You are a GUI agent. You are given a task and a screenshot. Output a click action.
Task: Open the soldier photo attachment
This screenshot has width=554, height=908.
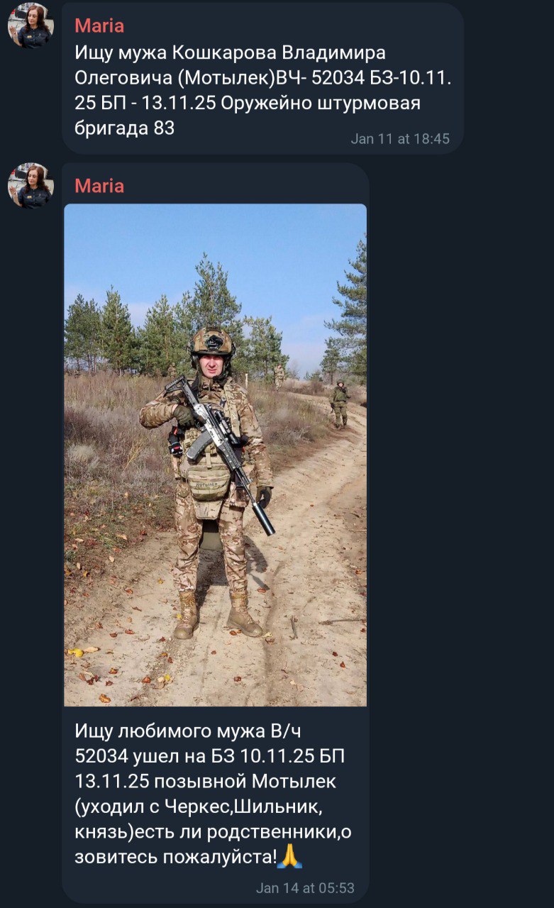point(216,455)
